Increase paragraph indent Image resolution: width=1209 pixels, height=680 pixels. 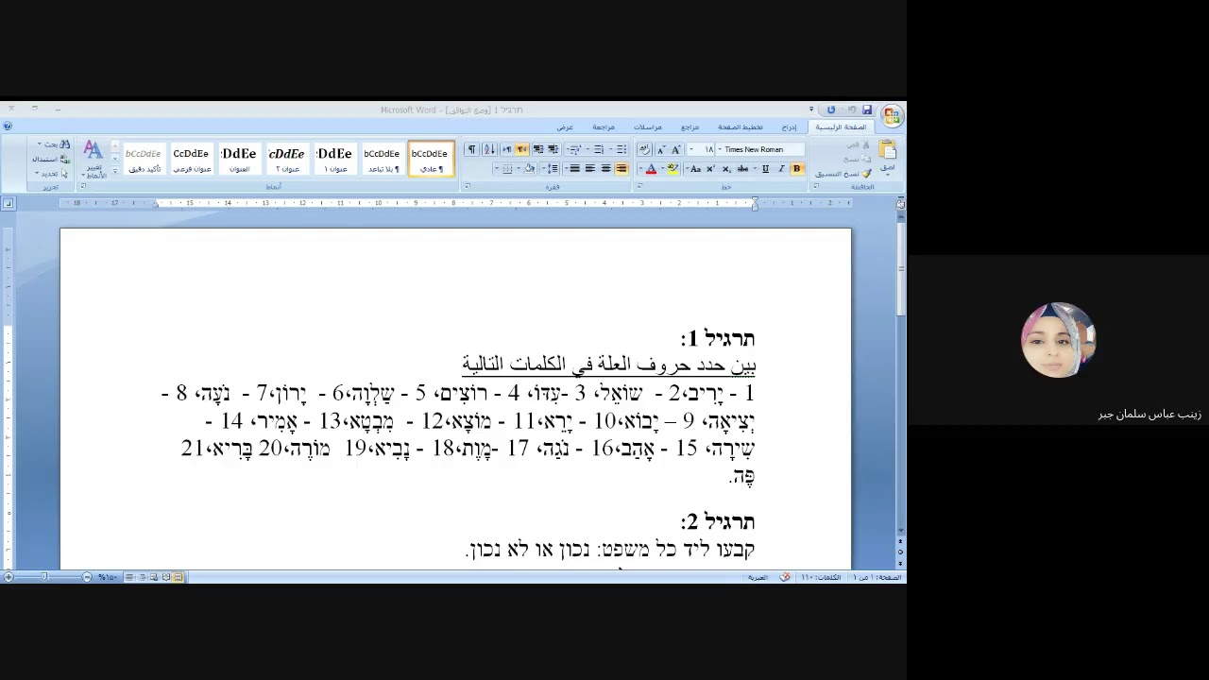point(538,149)
